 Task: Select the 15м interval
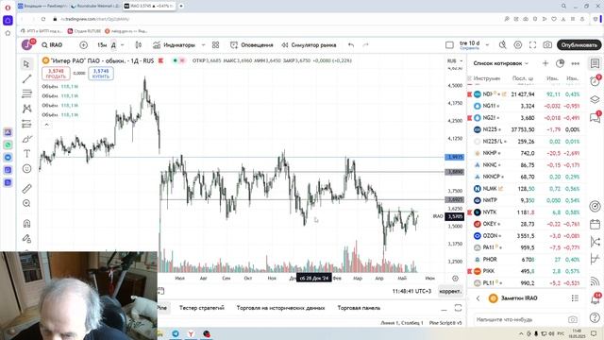102,45
